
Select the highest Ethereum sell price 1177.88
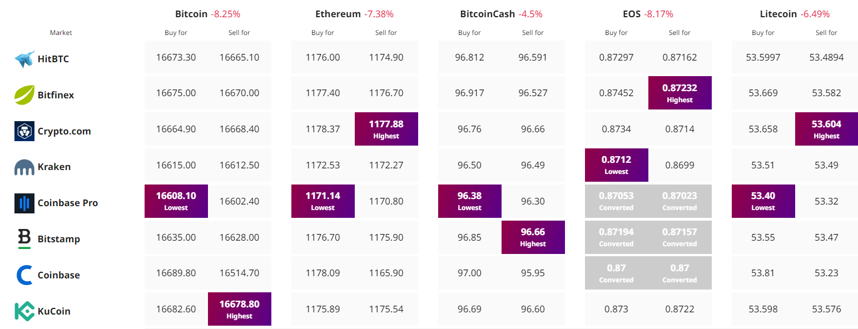[x=386, y=129]
